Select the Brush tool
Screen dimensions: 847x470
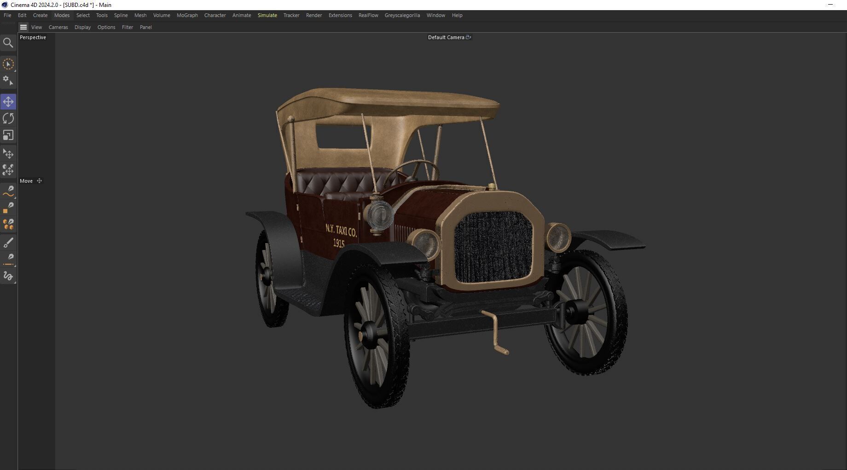8,243
